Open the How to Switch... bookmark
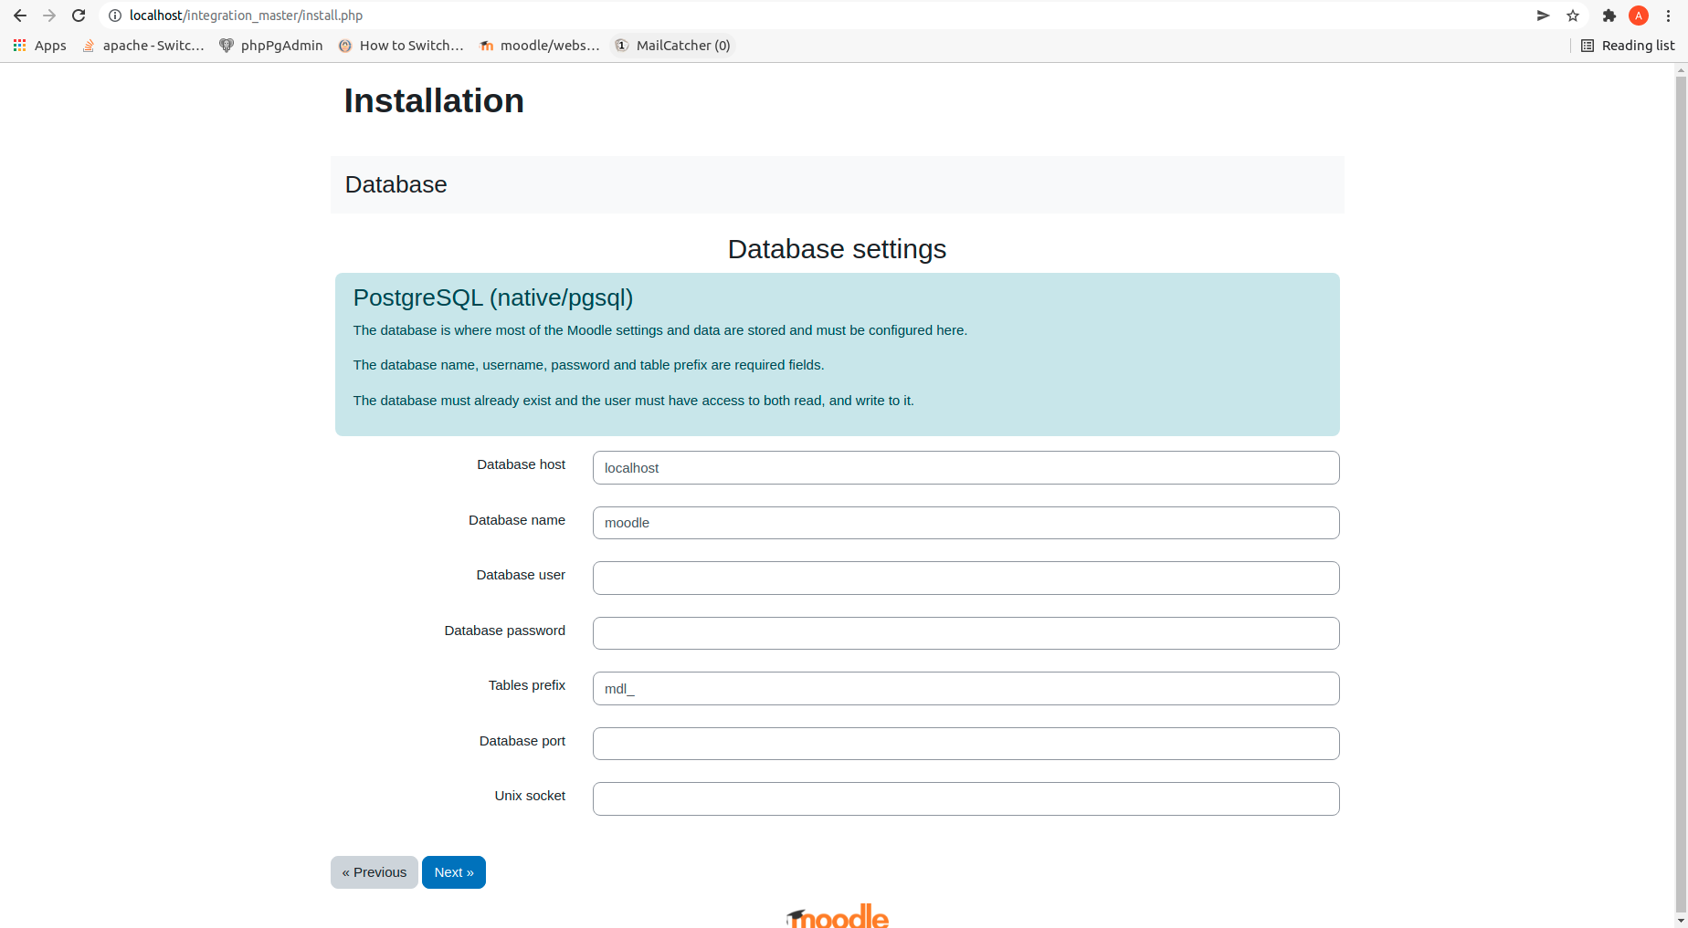1688x928 pixels. click(401, 46)
